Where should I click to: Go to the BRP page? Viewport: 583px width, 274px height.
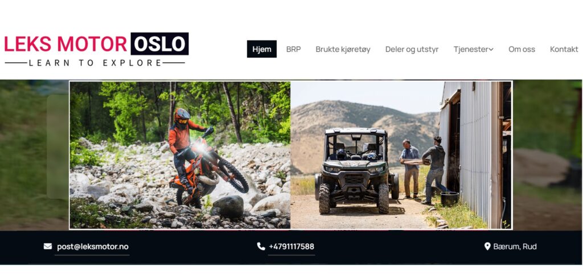pos(293,49)
